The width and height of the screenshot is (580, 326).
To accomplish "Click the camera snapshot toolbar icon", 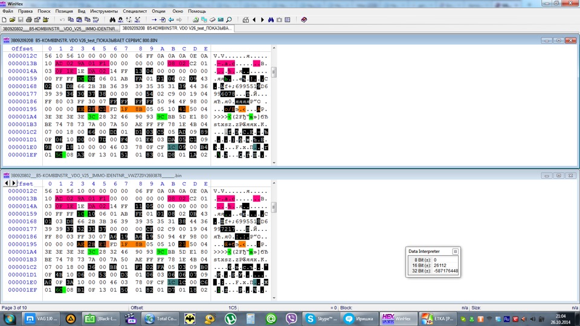I will tap(279, 19).
